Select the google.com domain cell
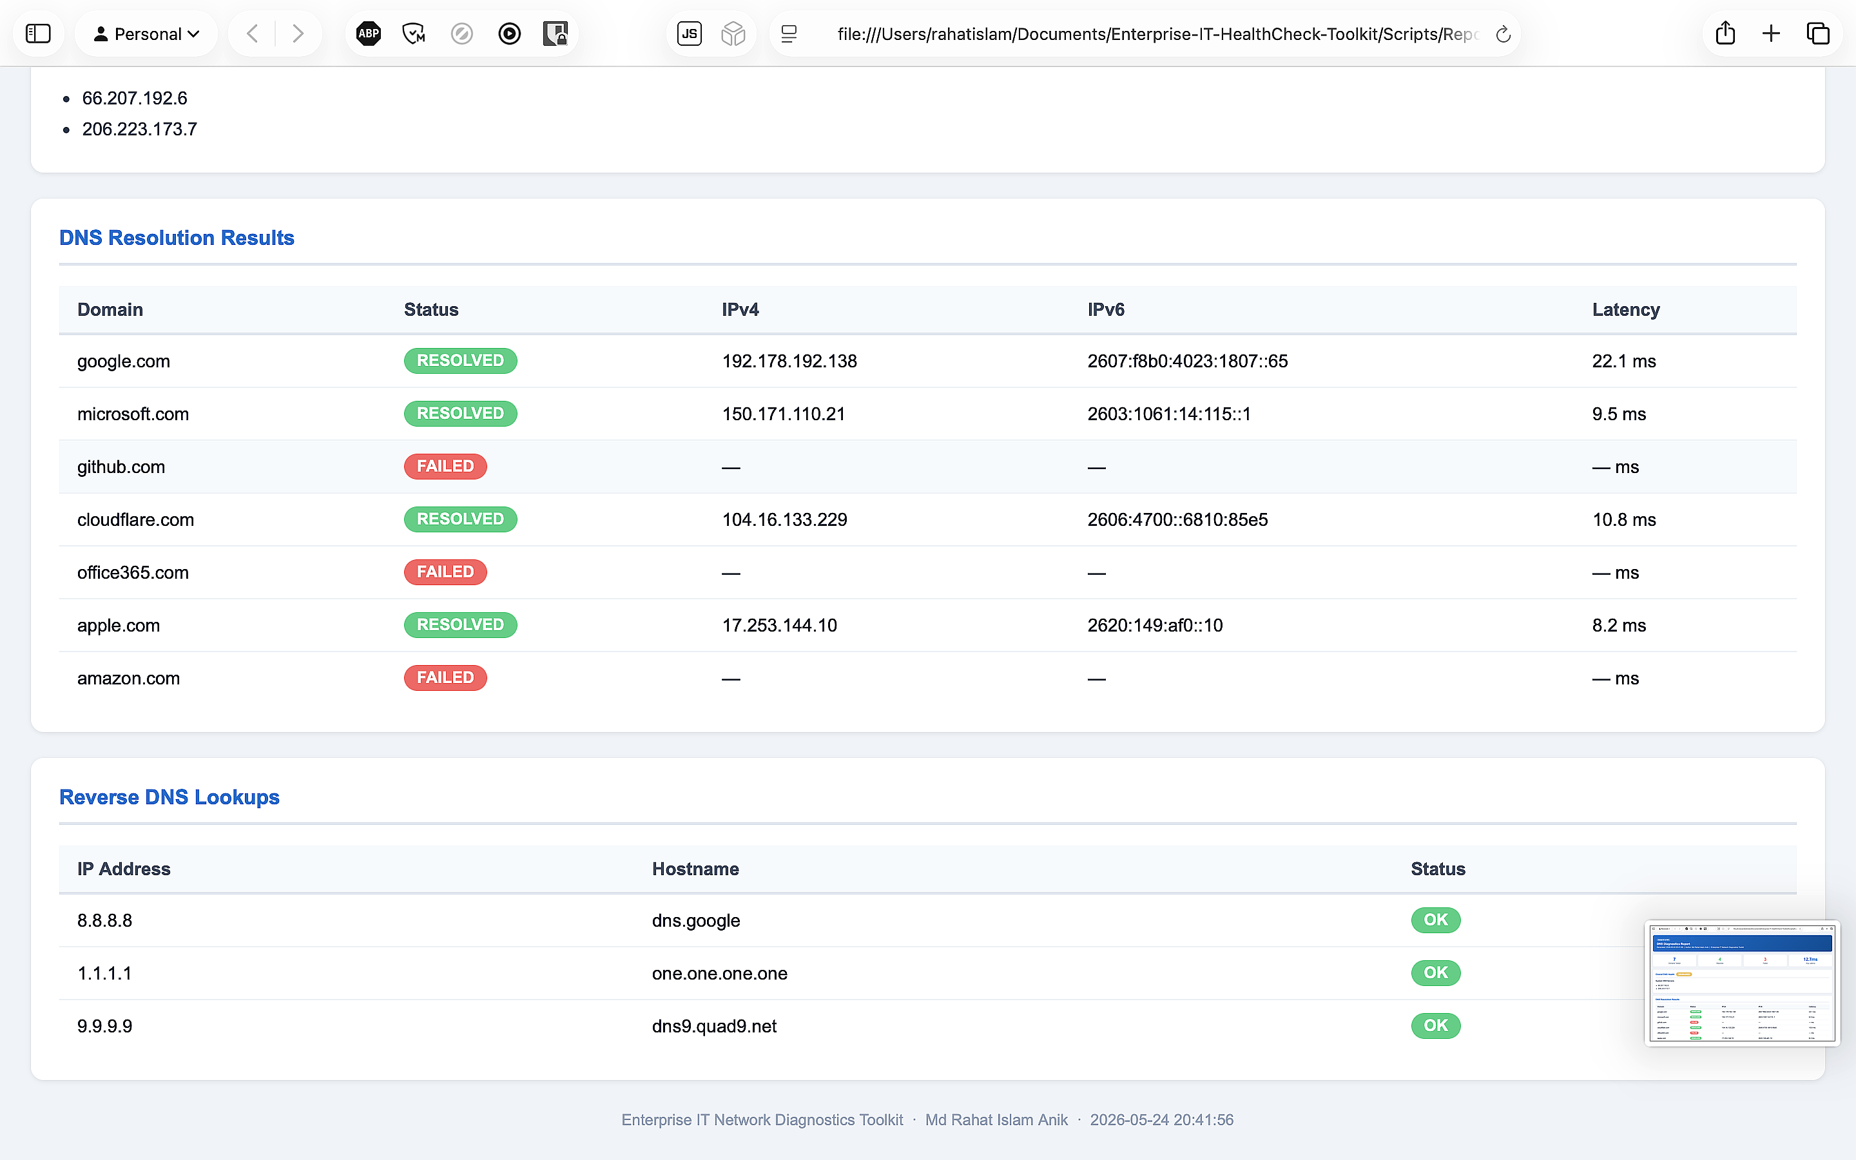The width and height of the screenshot is (1856, 1160). [x=124, y=362]
